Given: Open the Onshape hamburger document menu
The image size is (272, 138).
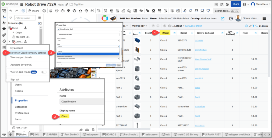Looking at the screenshot, I should (x=22, y=4).
